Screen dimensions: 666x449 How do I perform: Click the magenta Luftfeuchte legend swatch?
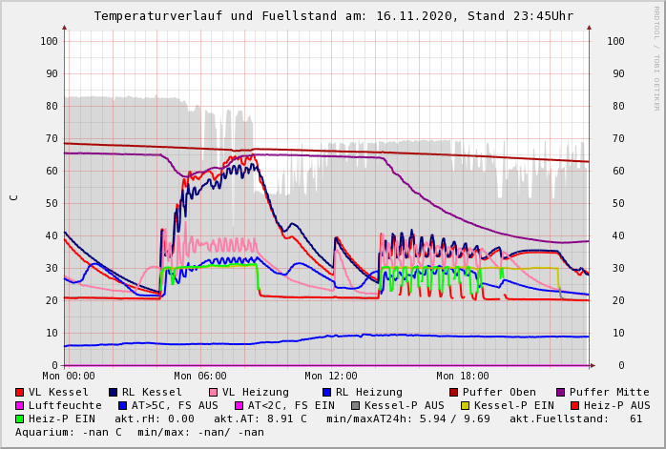click(x=20, y=405)
